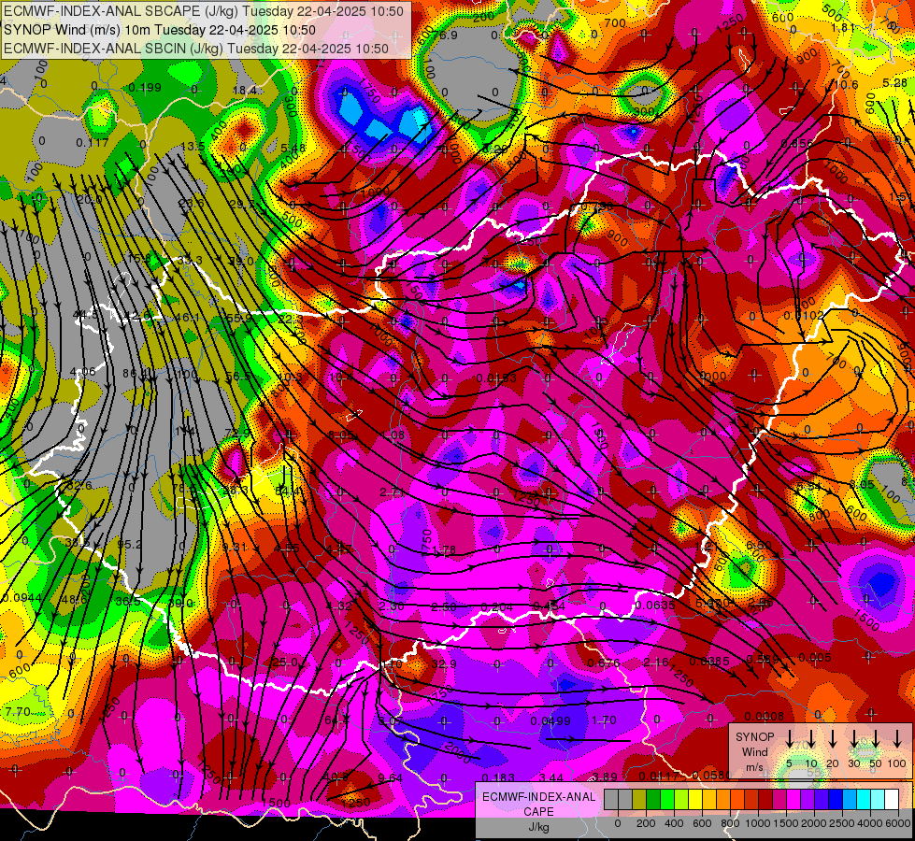Pick the white swatch in the CAPE legend

coord(891,800)
